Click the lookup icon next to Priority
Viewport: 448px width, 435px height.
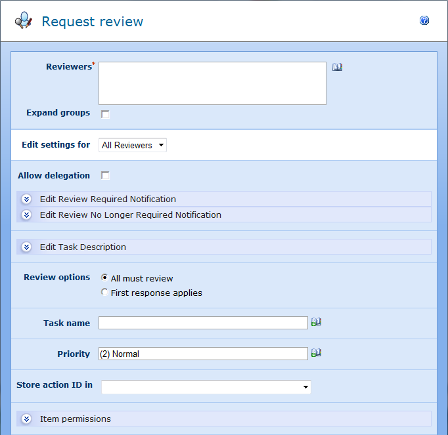click(316, 353)
